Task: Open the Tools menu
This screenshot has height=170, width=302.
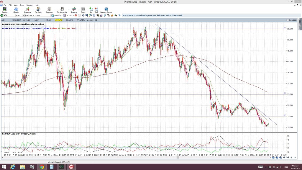Action: (x=22, y=5)
